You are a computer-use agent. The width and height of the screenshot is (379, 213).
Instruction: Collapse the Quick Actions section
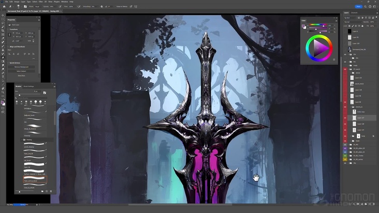pyautogui.click(x=8, y=63)
